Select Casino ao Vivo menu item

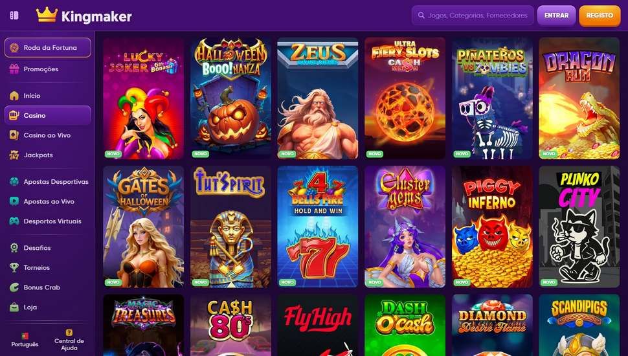(x=48, y=135)
